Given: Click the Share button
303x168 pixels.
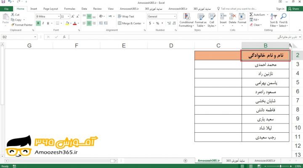Looking at the screenshot, I should click(294, 9).
